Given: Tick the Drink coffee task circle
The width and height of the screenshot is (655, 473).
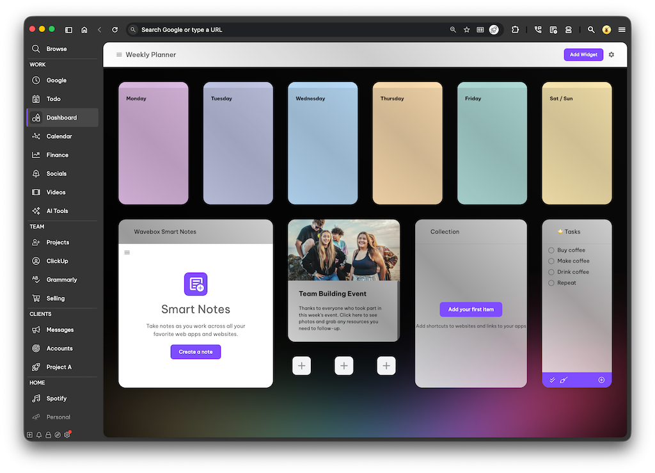Looking at the screenshot, I should pos(551,272).
